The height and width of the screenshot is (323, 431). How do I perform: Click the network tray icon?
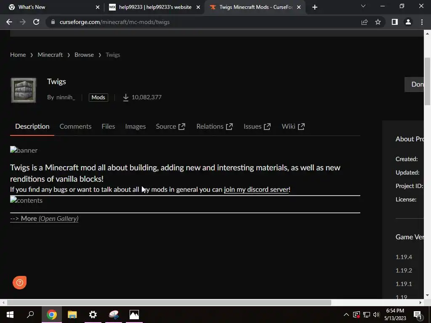[367, 315]
